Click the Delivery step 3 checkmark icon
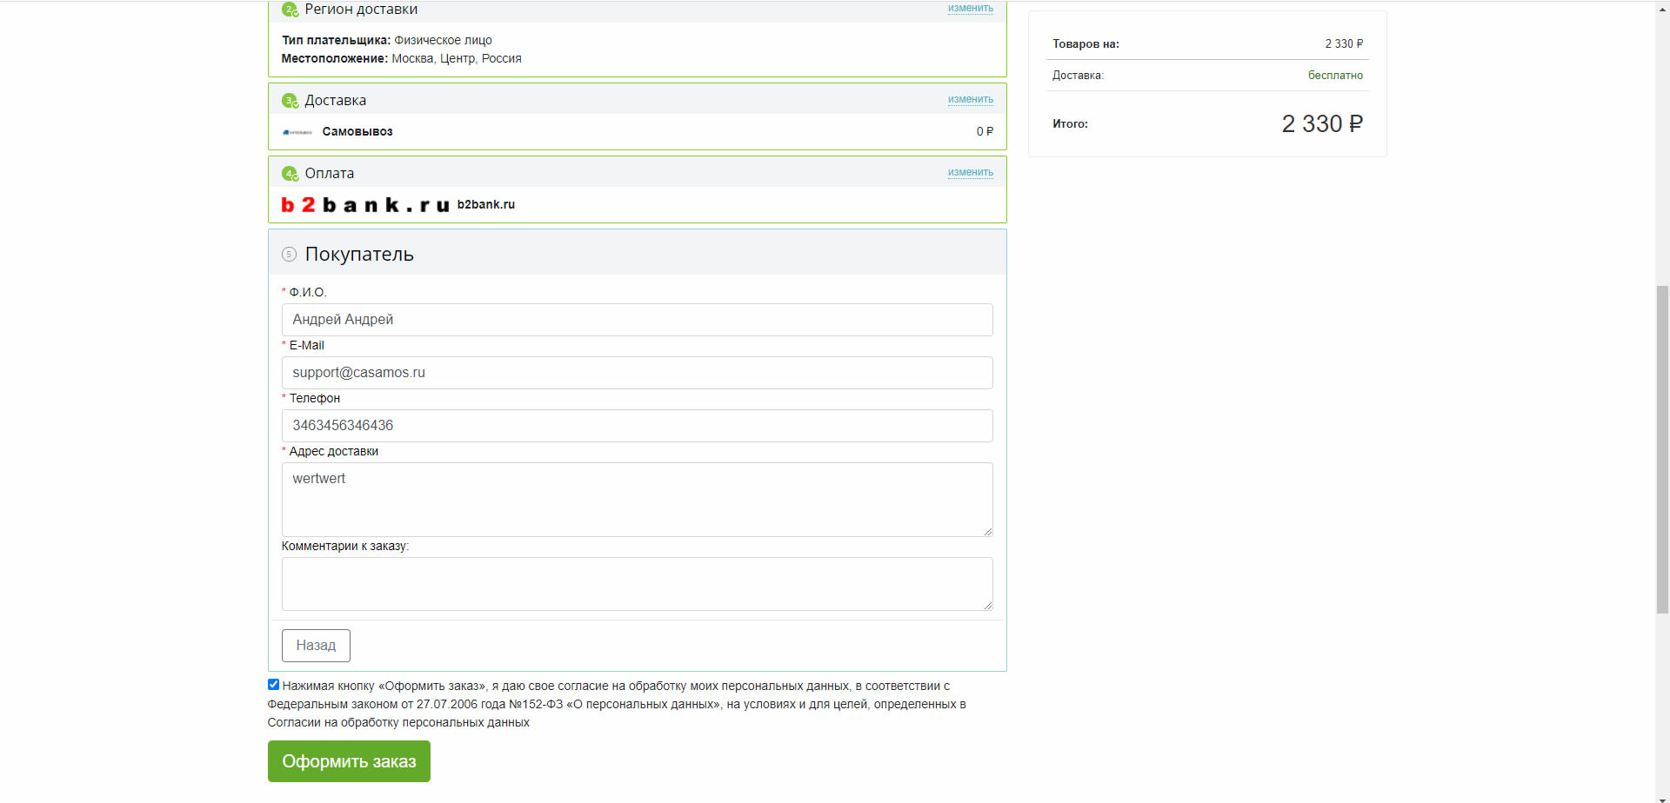The height and width of the screenshot is (803, 1670). (290, 101)
